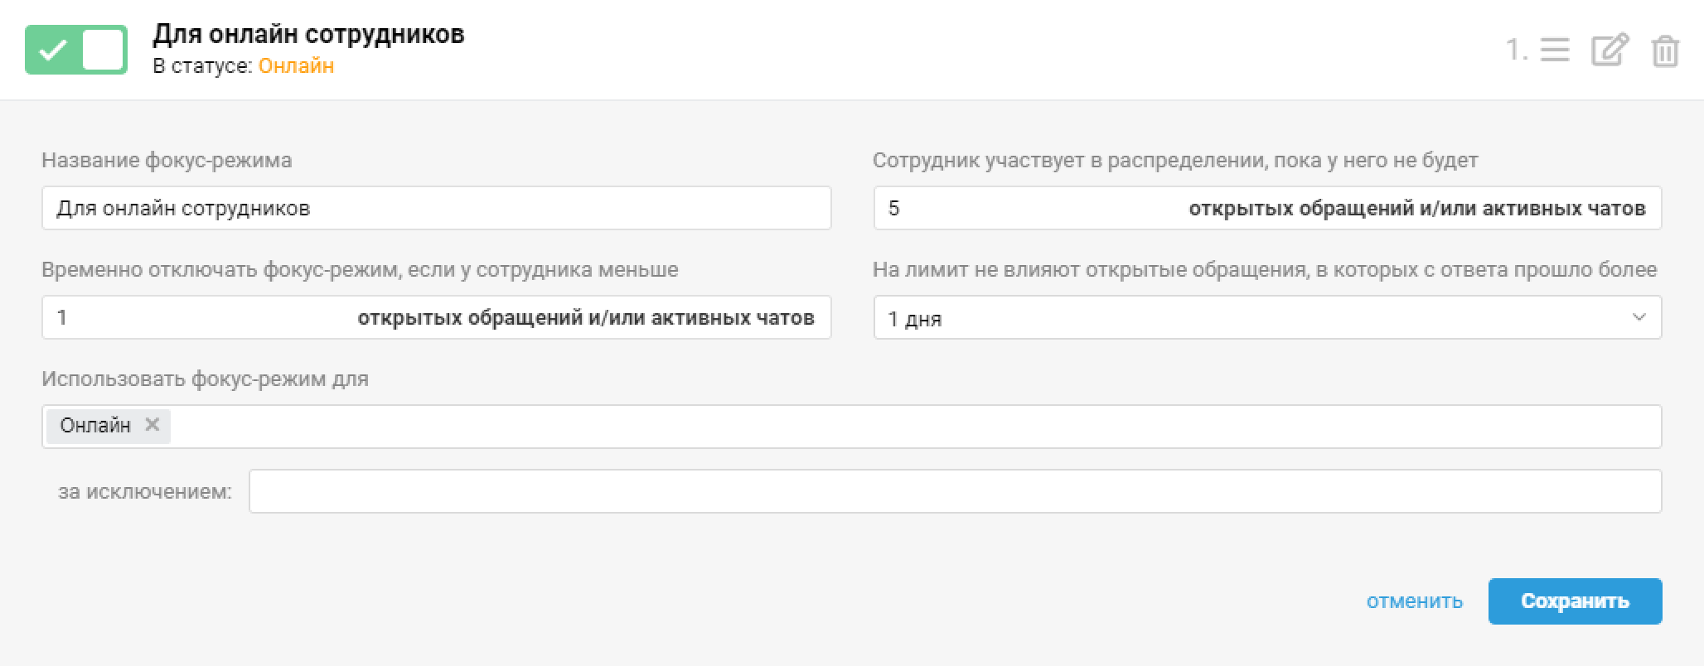Expand the dropdown chevron next to 1 дня

[x=1639, y=318]
